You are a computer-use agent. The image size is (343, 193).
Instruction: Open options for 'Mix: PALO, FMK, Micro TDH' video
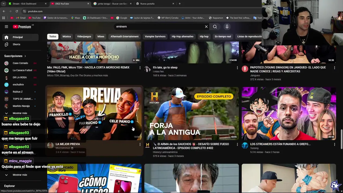click(140, 68)
